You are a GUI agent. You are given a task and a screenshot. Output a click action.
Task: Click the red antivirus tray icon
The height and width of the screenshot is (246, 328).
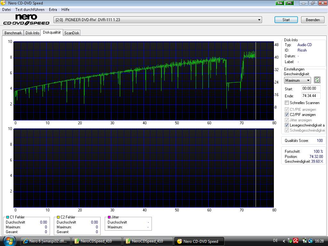click(x=296, y=241)
